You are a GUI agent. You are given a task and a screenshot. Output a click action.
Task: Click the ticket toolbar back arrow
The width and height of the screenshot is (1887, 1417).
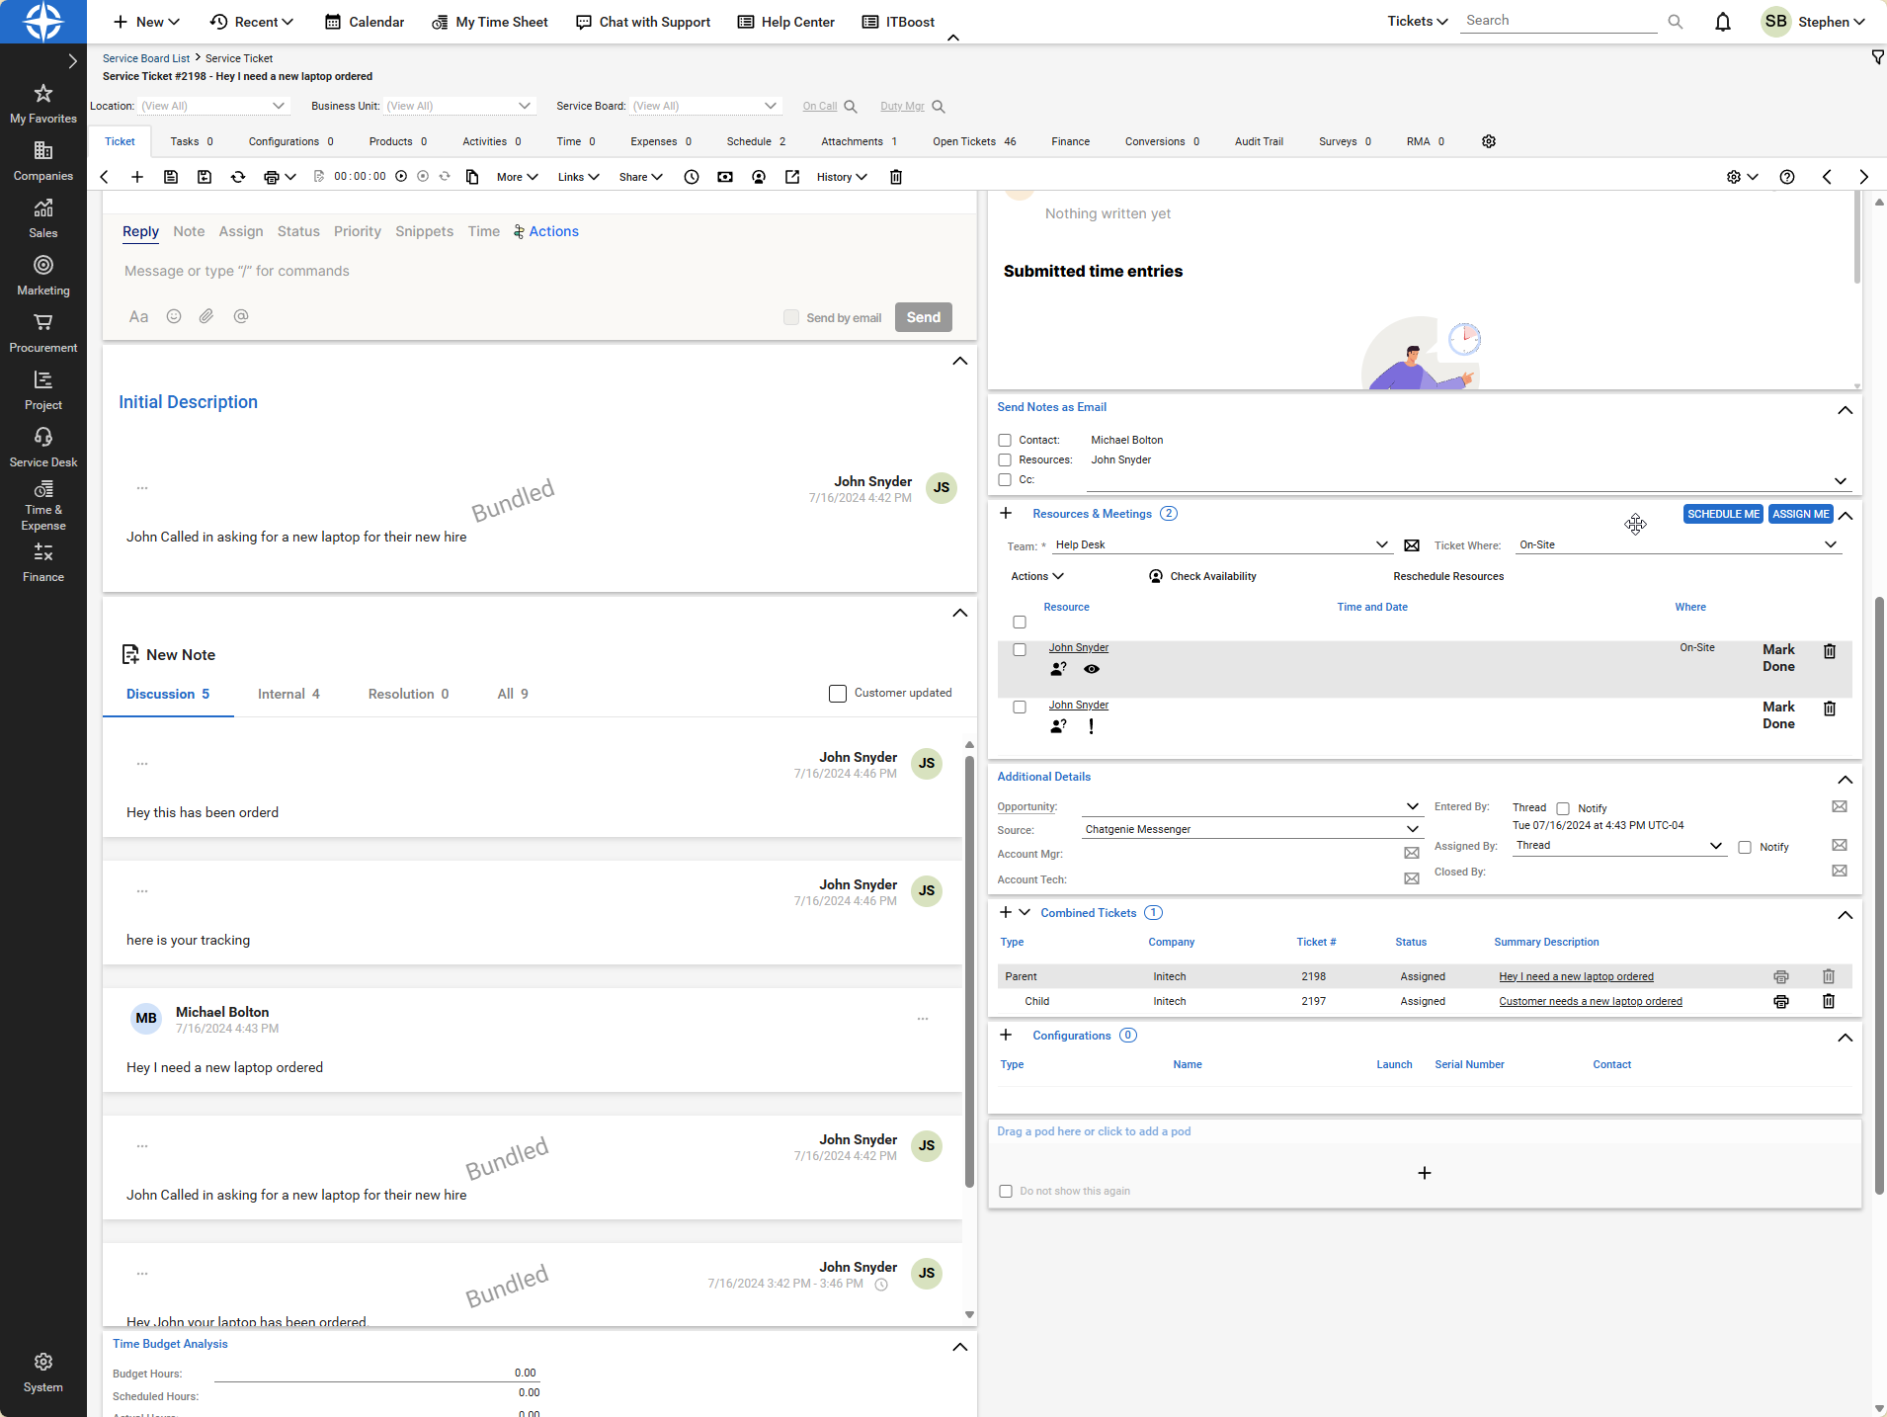105,177
